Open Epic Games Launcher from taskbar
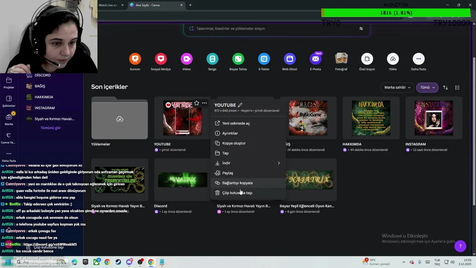The image size is (476, 268). 86,262
